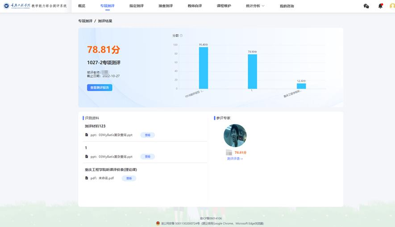
Task: Click the expert's round avatar photo
Action: tap(235, 135)
